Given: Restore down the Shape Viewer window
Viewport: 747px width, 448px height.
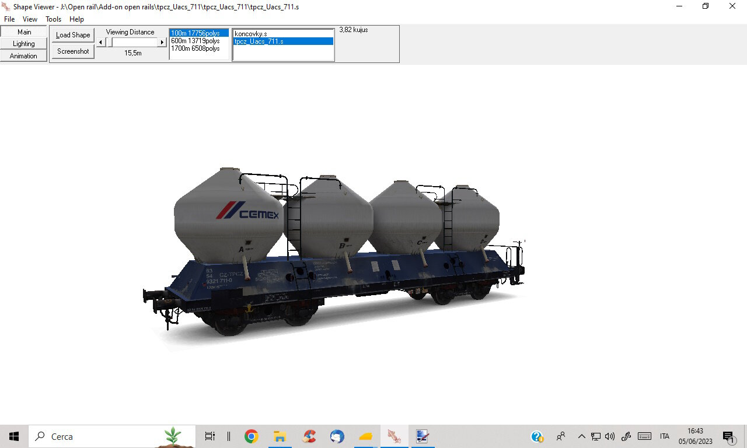Looking at the screenshot, I should (x=706, y=6).
